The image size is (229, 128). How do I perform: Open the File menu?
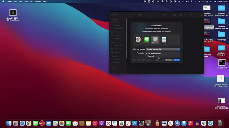15,2
